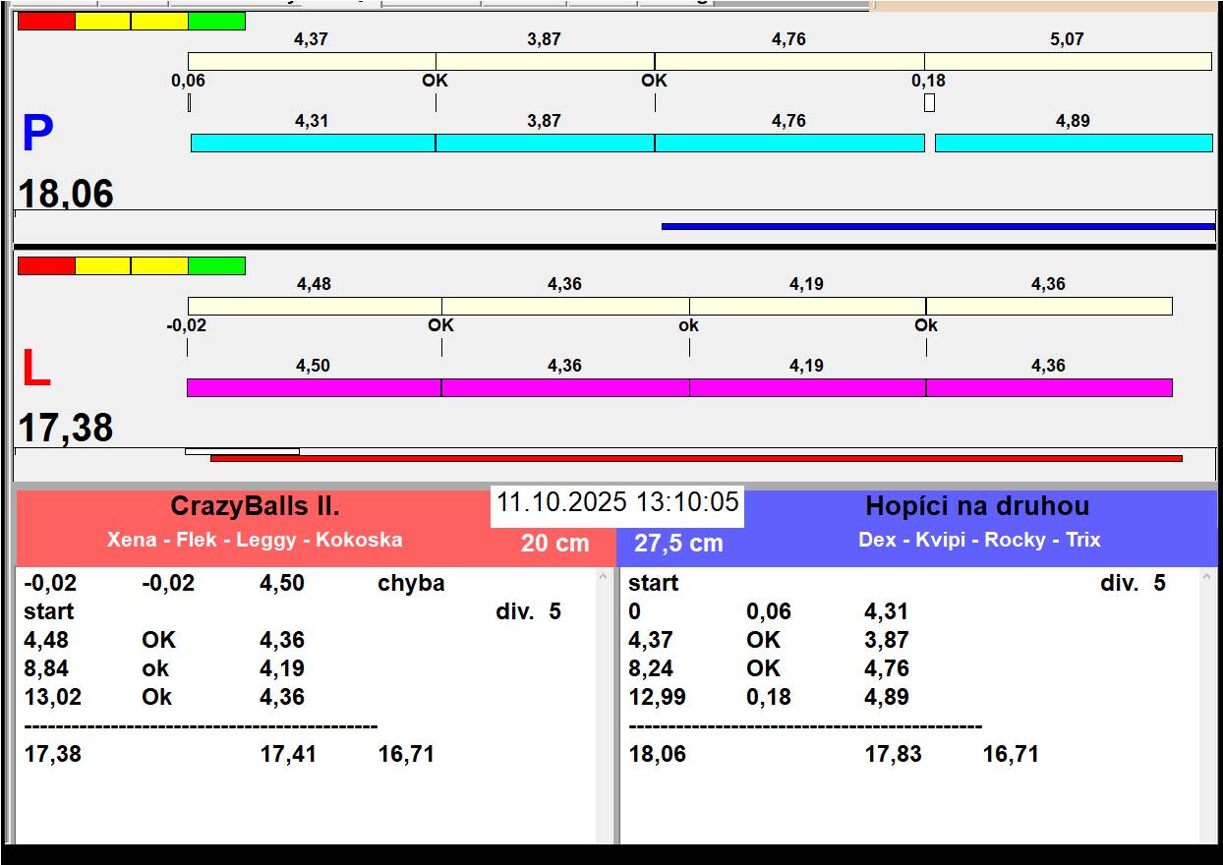
Task: Select the start div. 5 row in Hopíci list
Action: [909, 583]
